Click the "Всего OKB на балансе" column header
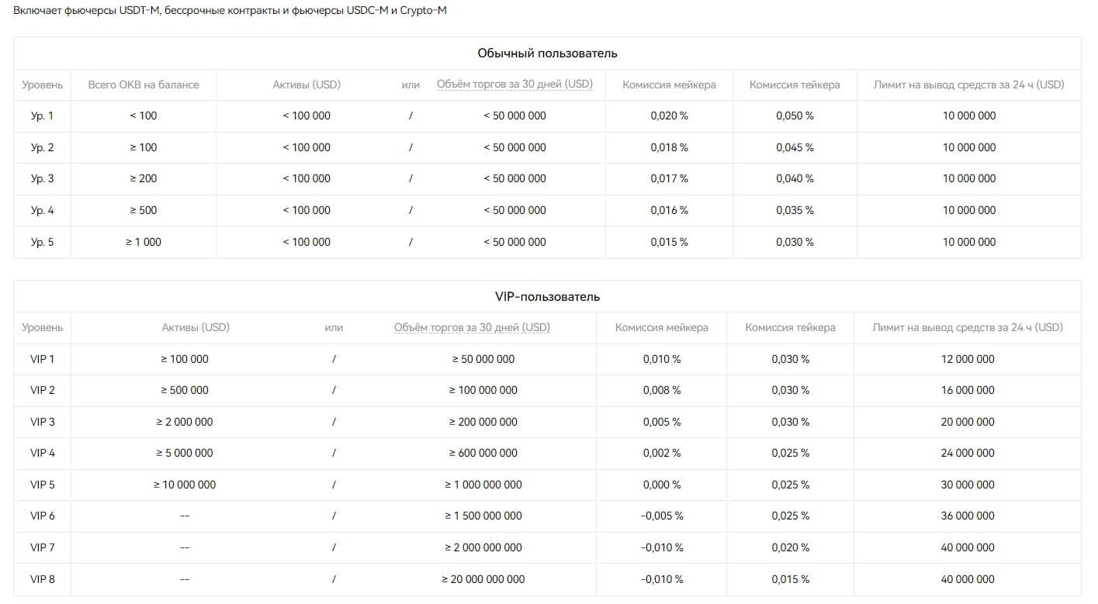This screenshot has width=1098, height=604. pos(144,85)
